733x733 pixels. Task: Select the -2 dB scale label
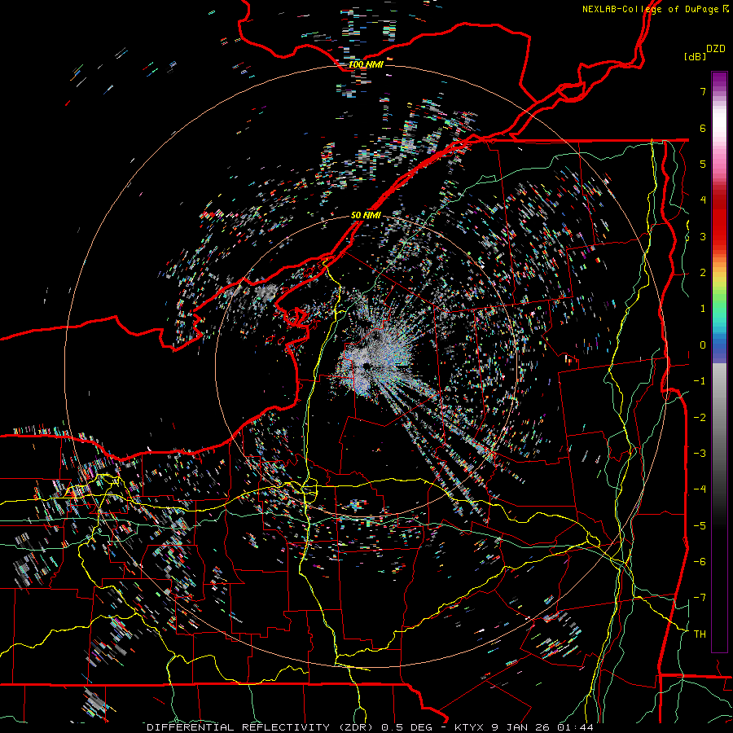(700, 417)
